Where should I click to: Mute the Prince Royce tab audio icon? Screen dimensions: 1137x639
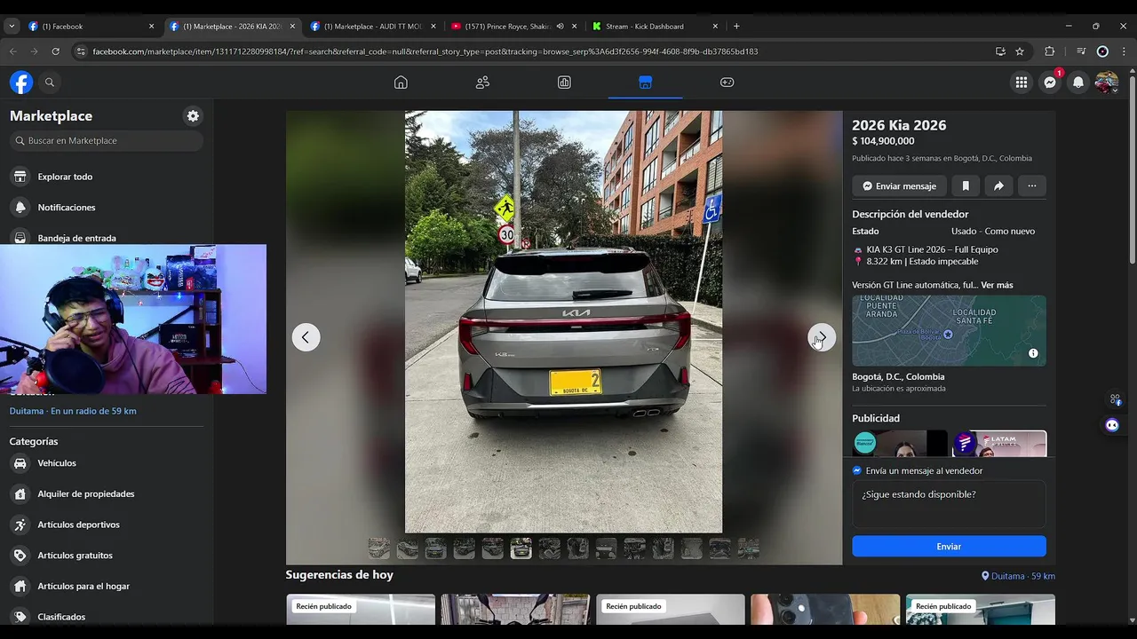tap(560, 27)
